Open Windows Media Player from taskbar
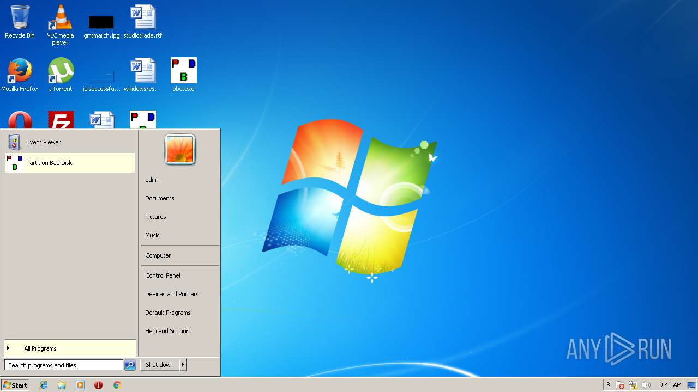The width and height of the screenshot is (698, 392). point(80,385)
